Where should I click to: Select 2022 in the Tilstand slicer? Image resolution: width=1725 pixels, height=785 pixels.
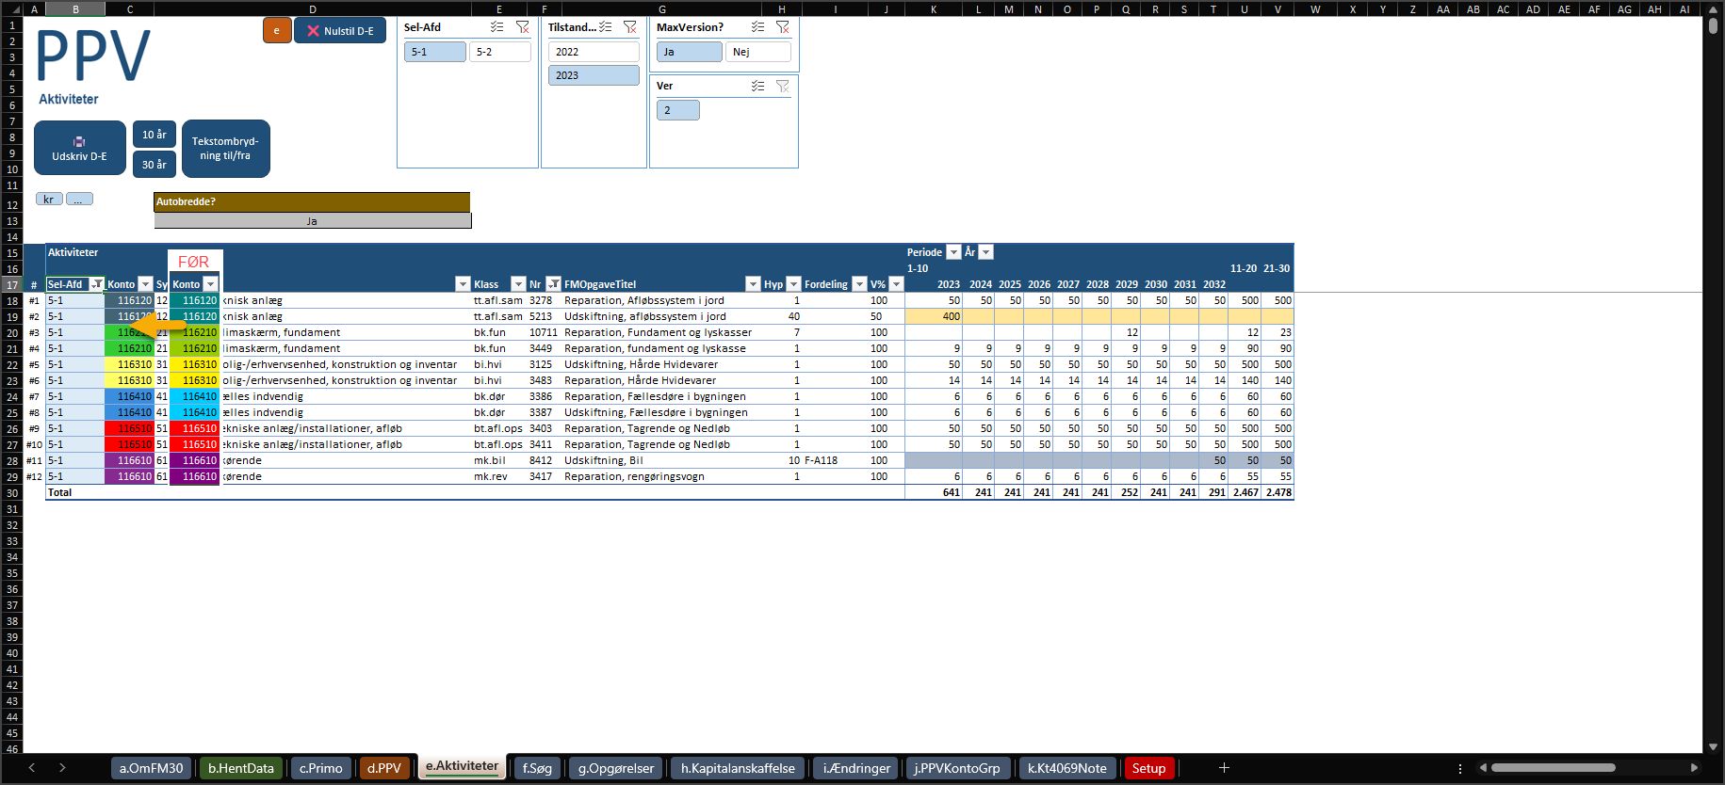click(594, 52)
